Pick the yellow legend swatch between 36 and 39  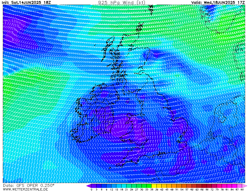pyautogui.click(x=154, y=186)
